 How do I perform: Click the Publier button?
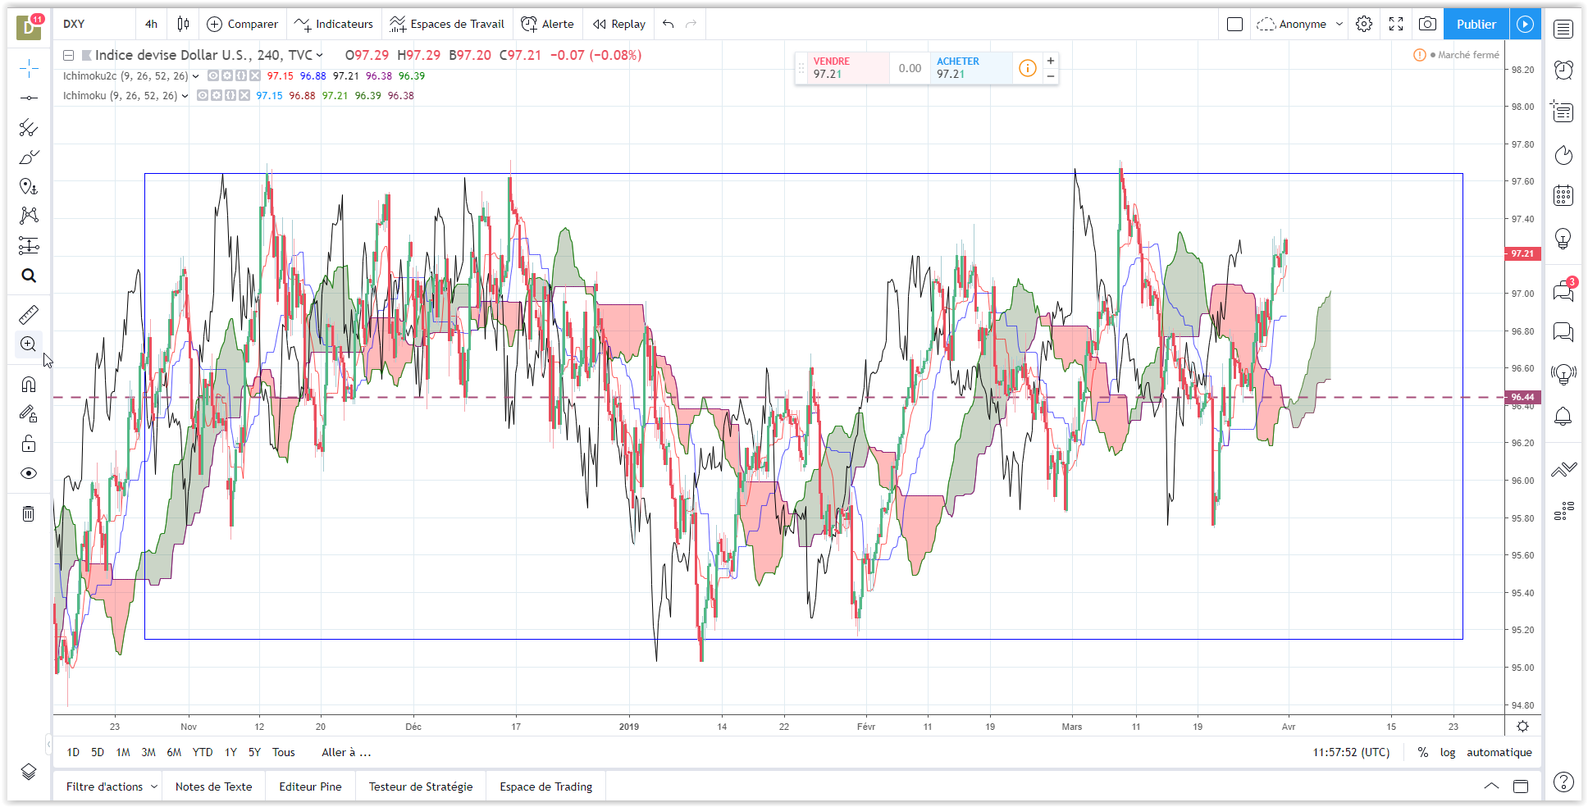[1476, 24]
